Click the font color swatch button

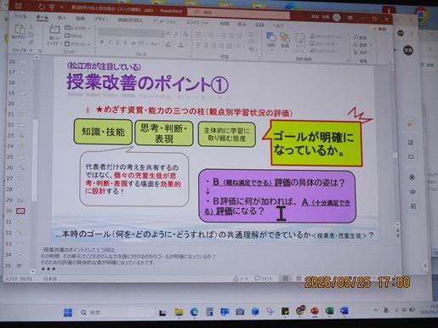pos(180,44)
